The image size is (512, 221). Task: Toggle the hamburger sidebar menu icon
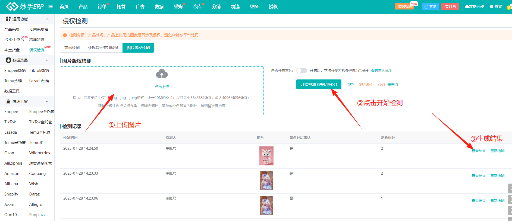[51, 7]
